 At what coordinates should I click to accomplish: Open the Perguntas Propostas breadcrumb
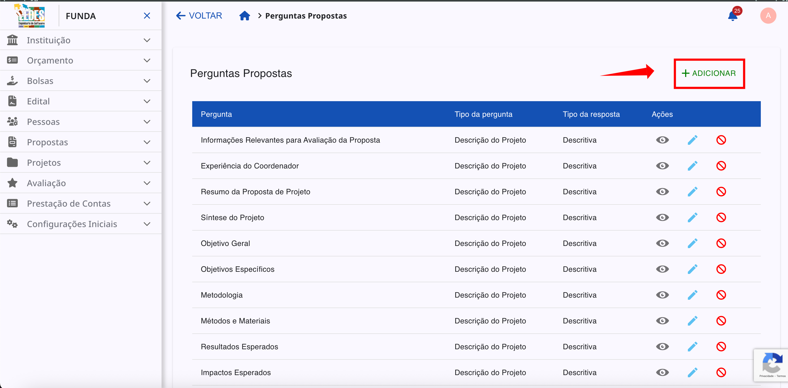(x=306, y=16)
